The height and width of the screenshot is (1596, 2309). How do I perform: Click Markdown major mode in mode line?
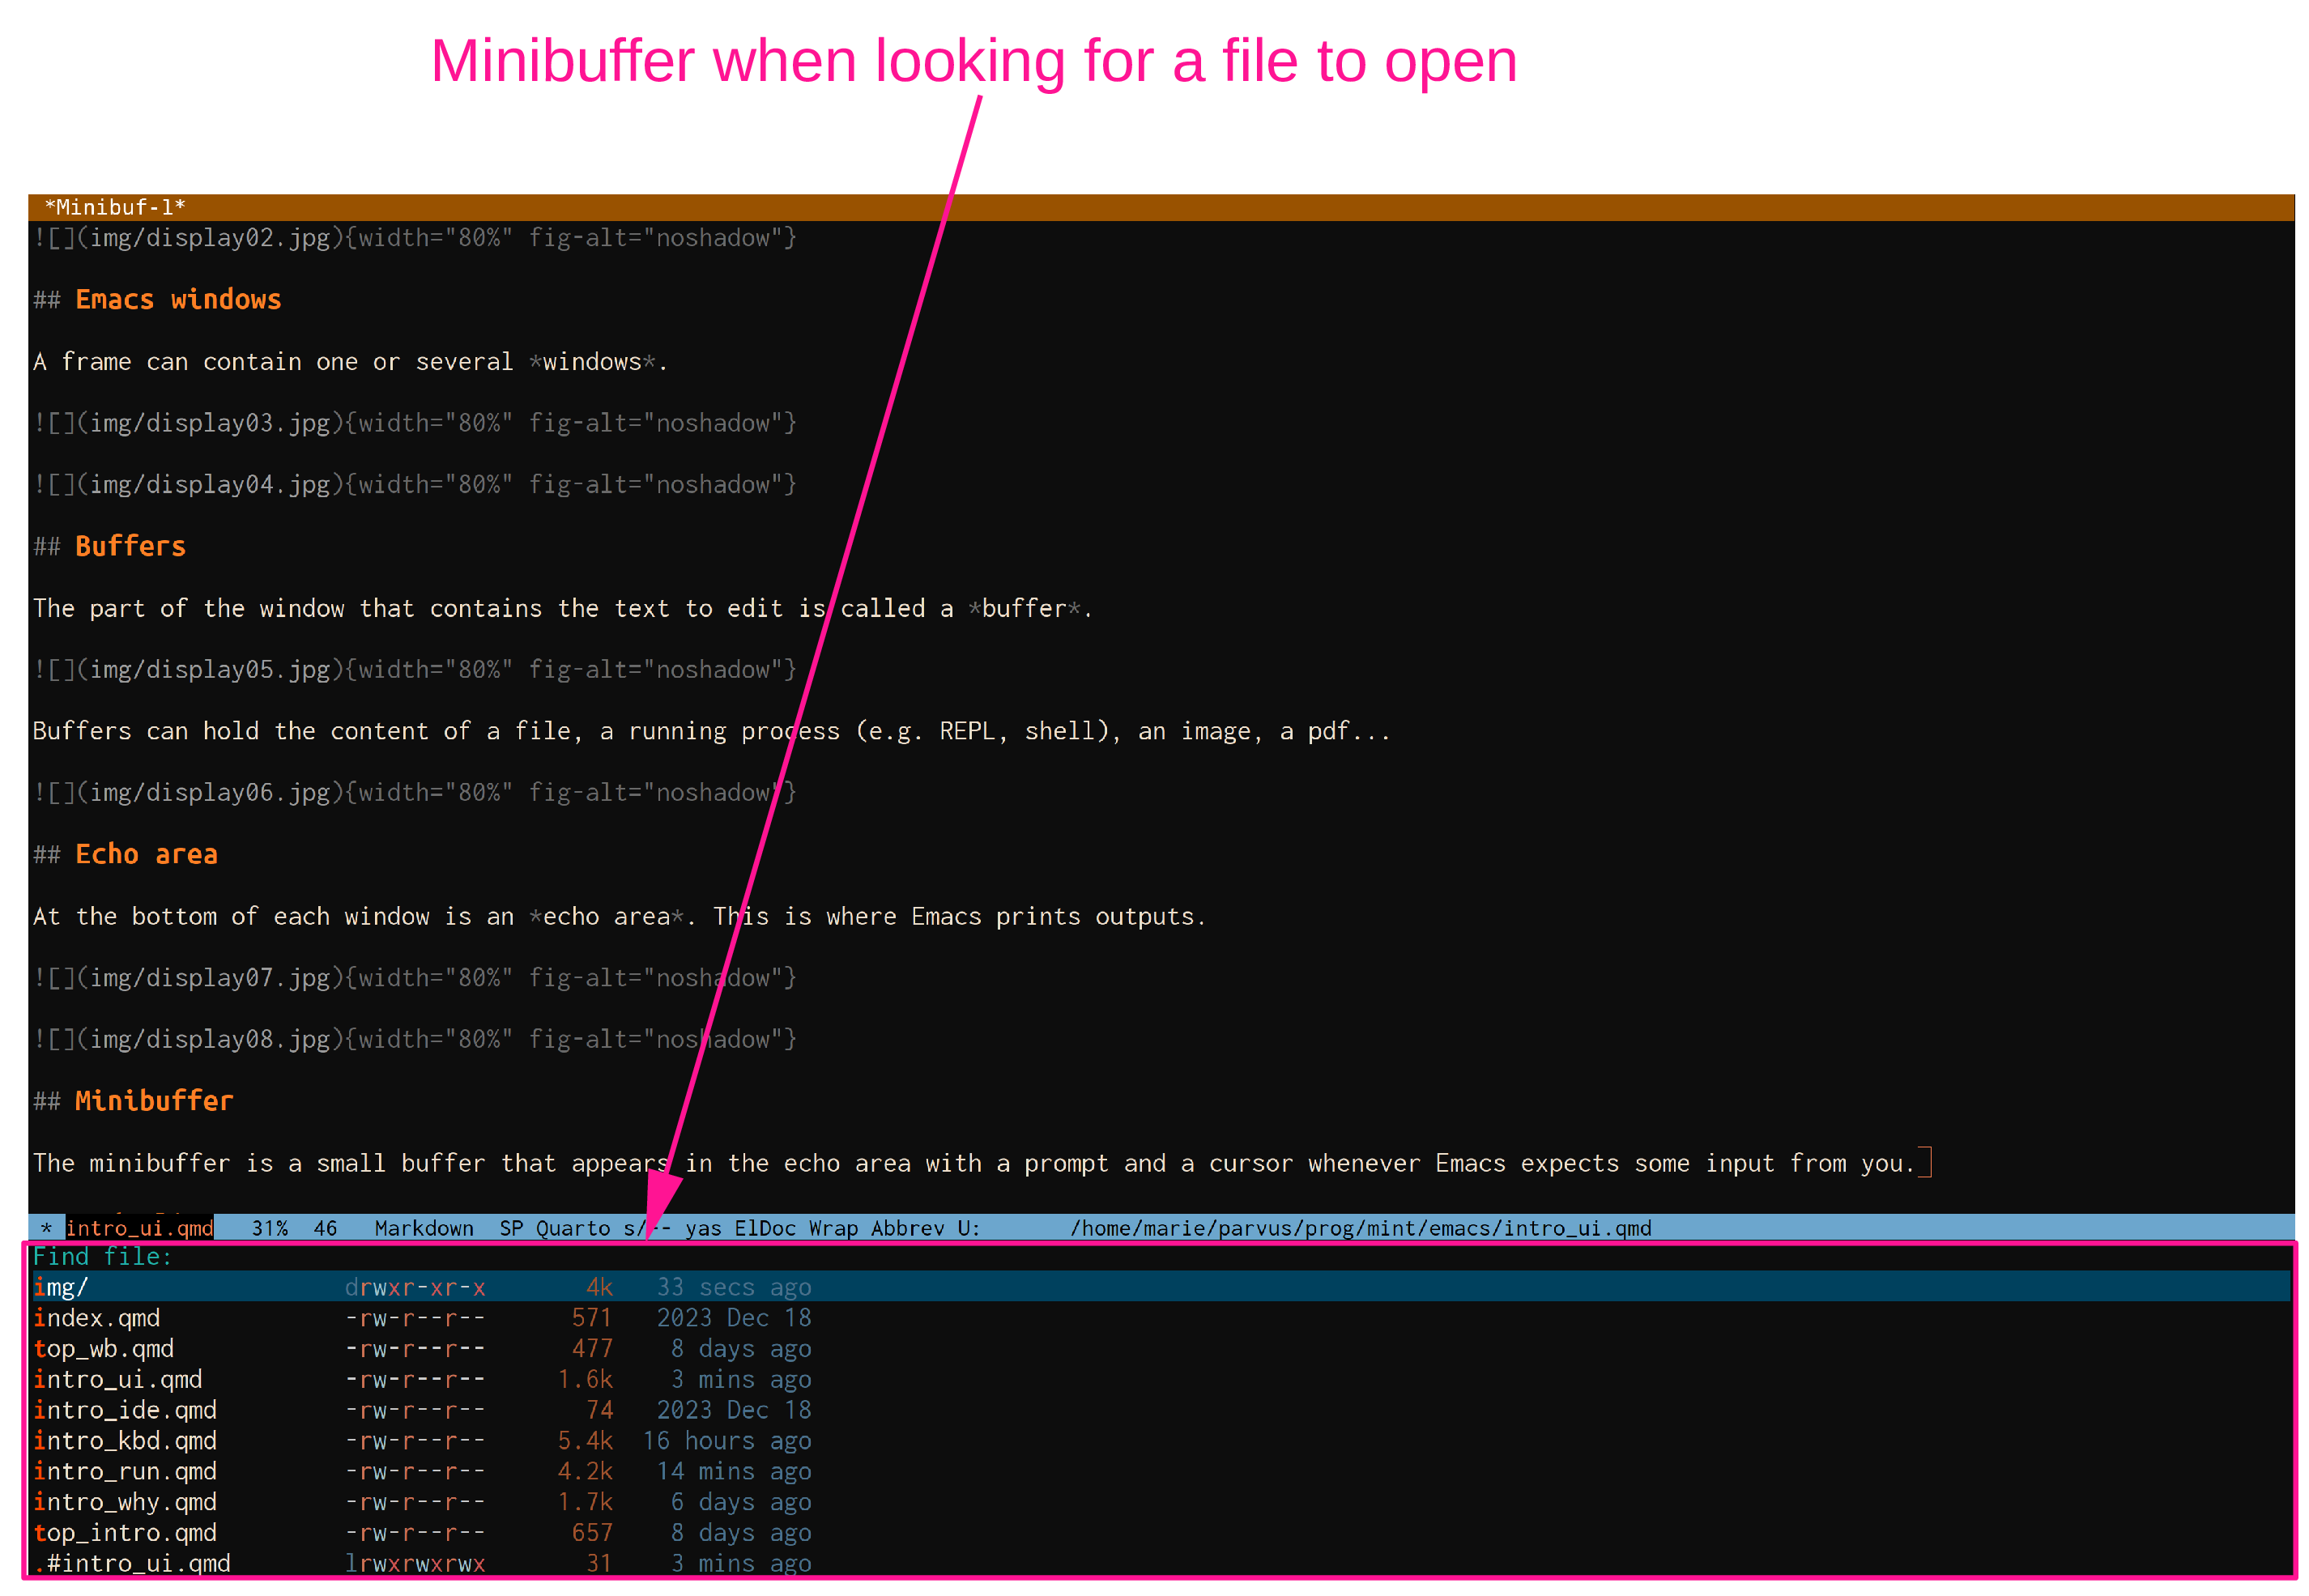[424, 1228]
